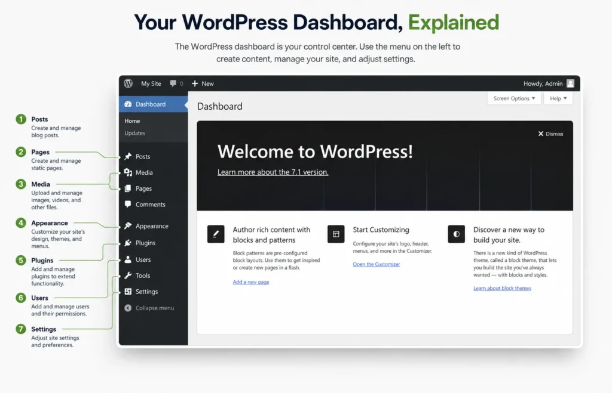
Task: Click Howdy, Admin account text
Action: tap(543, 83)
